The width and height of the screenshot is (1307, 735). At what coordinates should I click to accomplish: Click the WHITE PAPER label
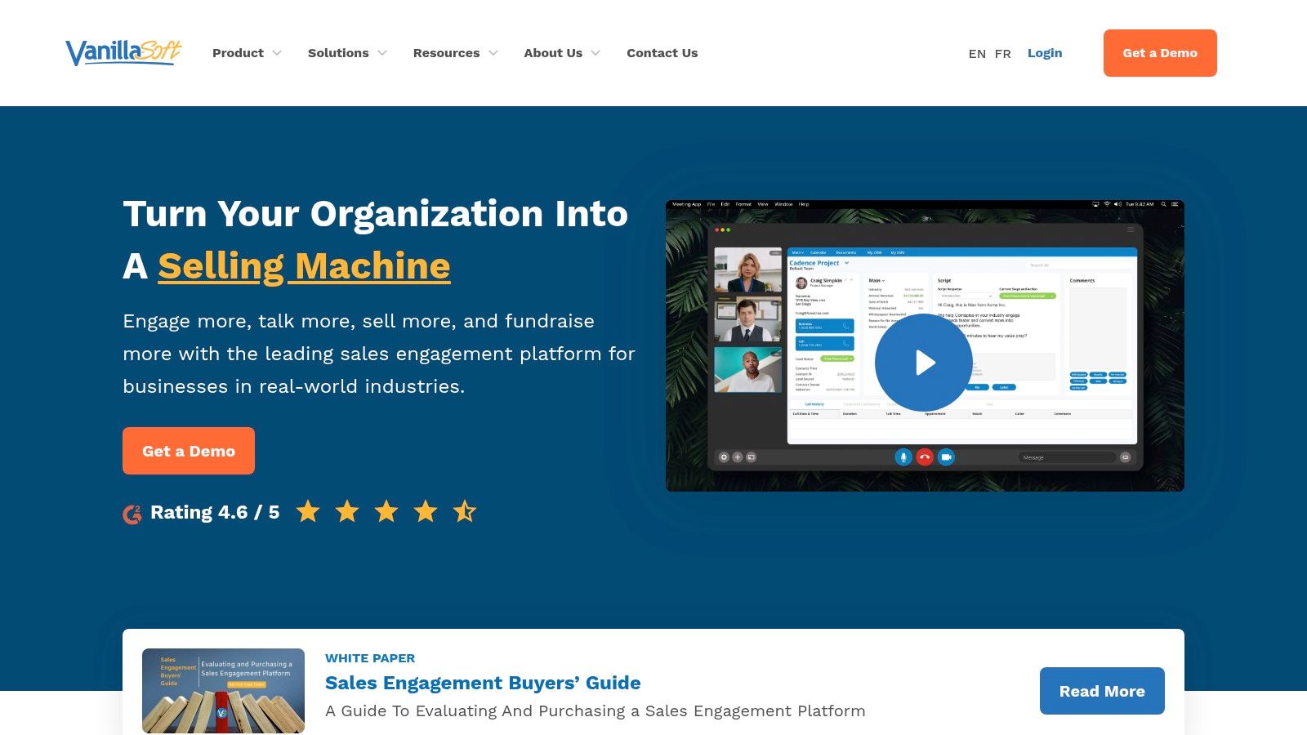click(x=370, y=658)
